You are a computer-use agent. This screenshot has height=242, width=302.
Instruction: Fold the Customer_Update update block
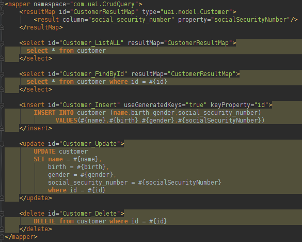click(2, 144)
